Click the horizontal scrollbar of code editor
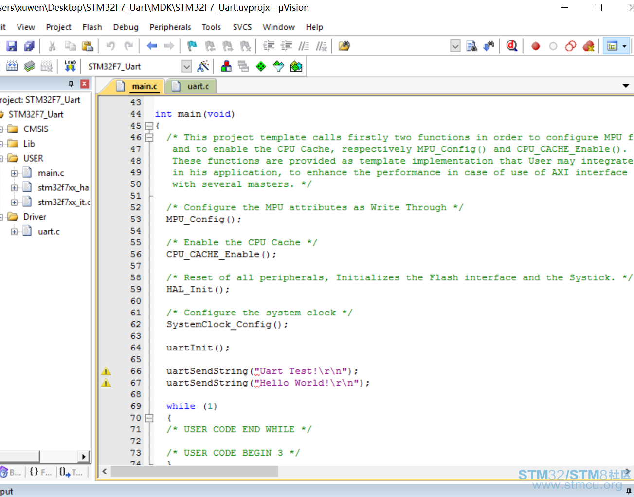The height and width of the screenshot is (497, 634). (195, 471)
